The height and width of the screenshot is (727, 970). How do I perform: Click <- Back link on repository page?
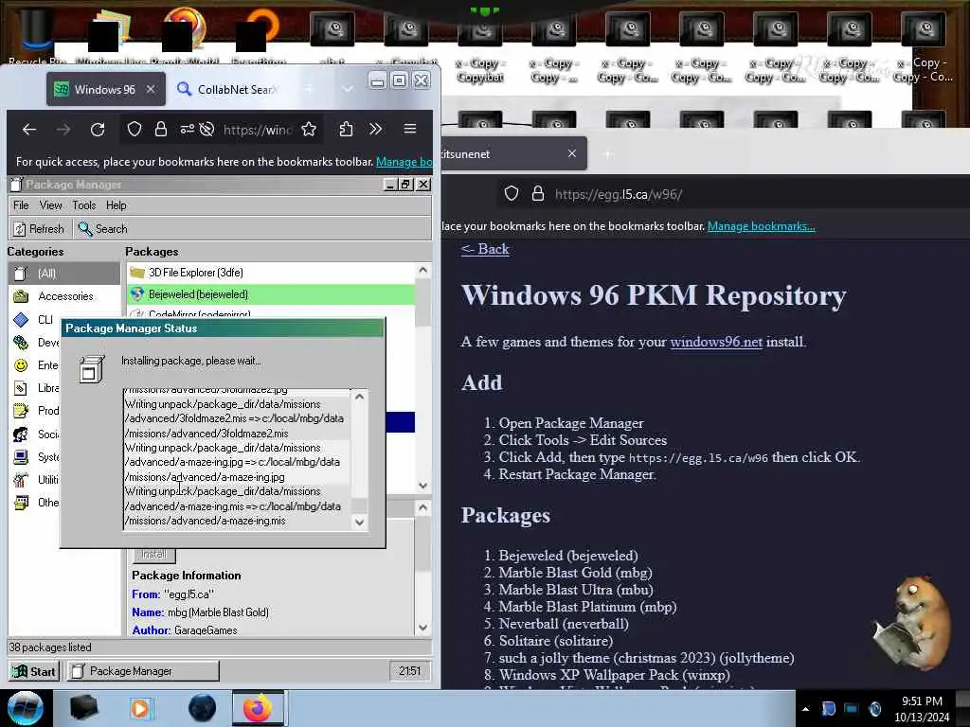click(x=485, y=249)
